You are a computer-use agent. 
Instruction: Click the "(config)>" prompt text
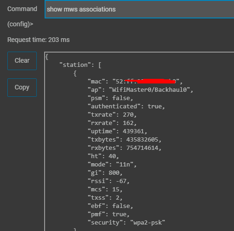tap(20, 24)
